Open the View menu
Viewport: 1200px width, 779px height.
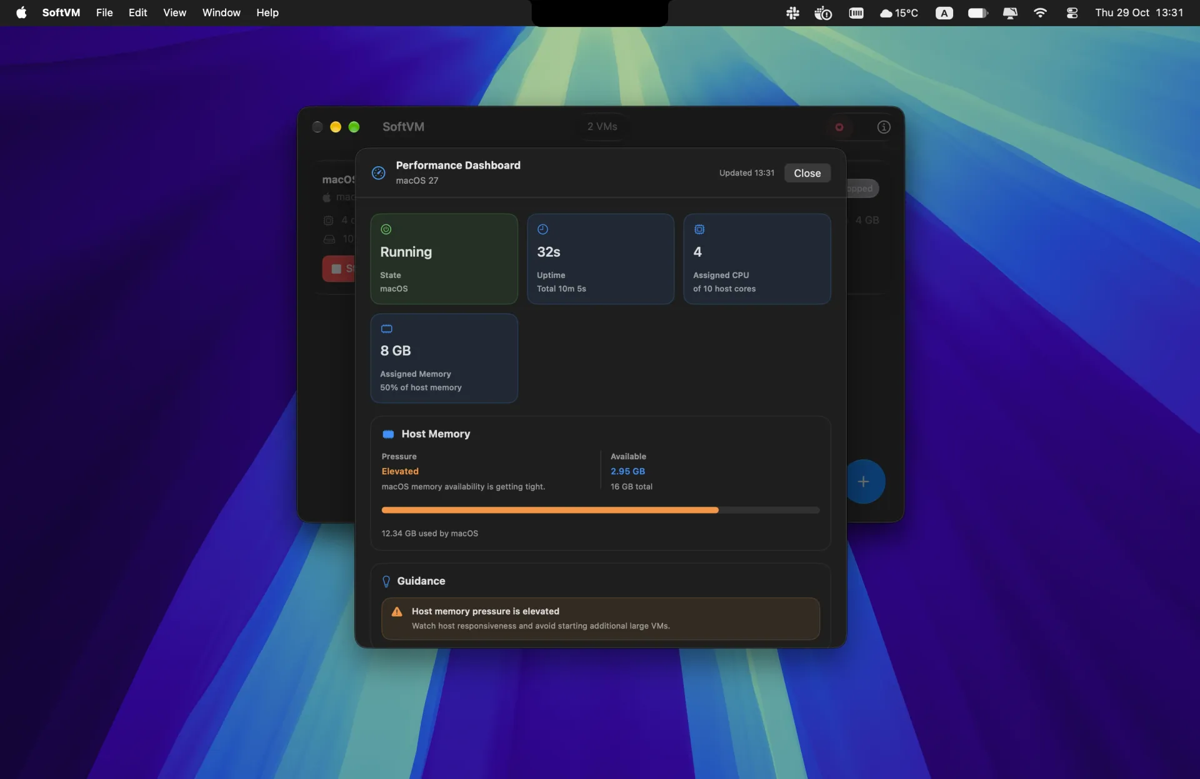[174, 12]
